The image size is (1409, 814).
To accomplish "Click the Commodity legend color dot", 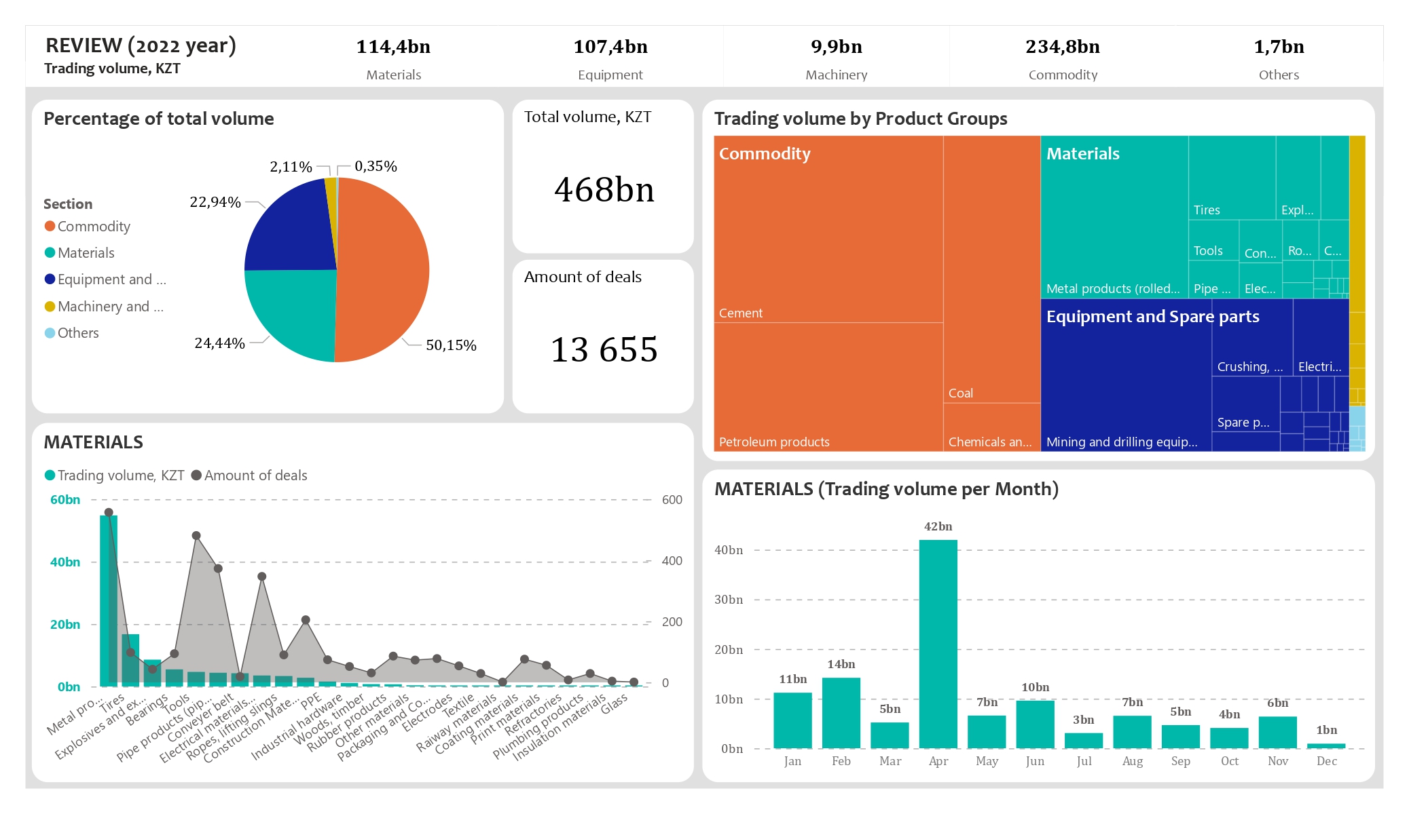I will 50,226.
